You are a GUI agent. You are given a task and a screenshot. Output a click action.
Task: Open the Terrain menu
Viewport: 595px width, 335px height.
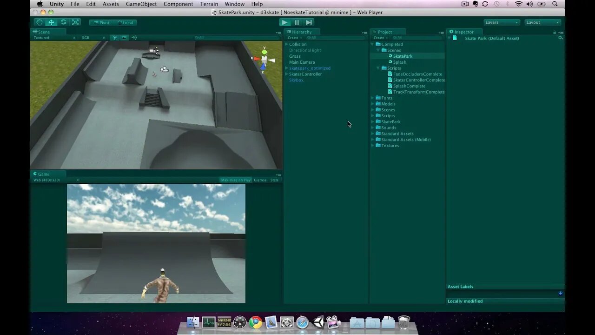[x=209, y=4]
